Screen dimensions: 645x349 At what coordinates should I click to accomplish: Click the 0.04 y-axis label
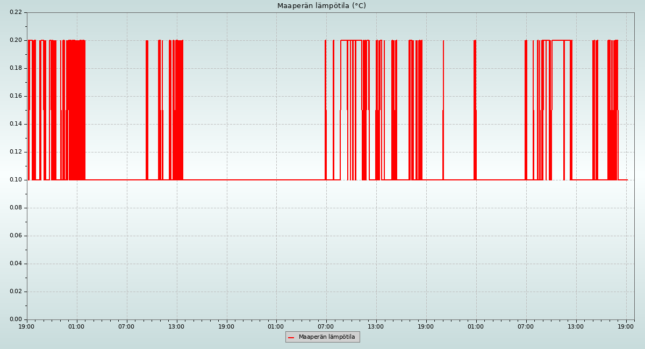click(16, 264)
